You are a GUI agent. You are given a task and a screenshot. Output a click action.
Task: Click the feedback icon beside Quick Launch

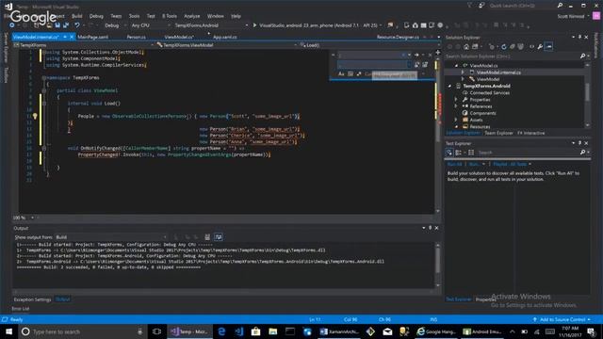click(x=481, y=6)
